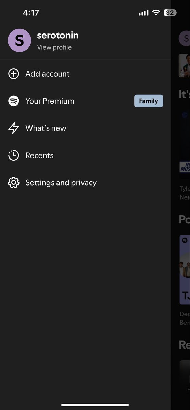Tap the Recents clock icon
Viewport: 190px width, 410px height.
click(14, 155)
